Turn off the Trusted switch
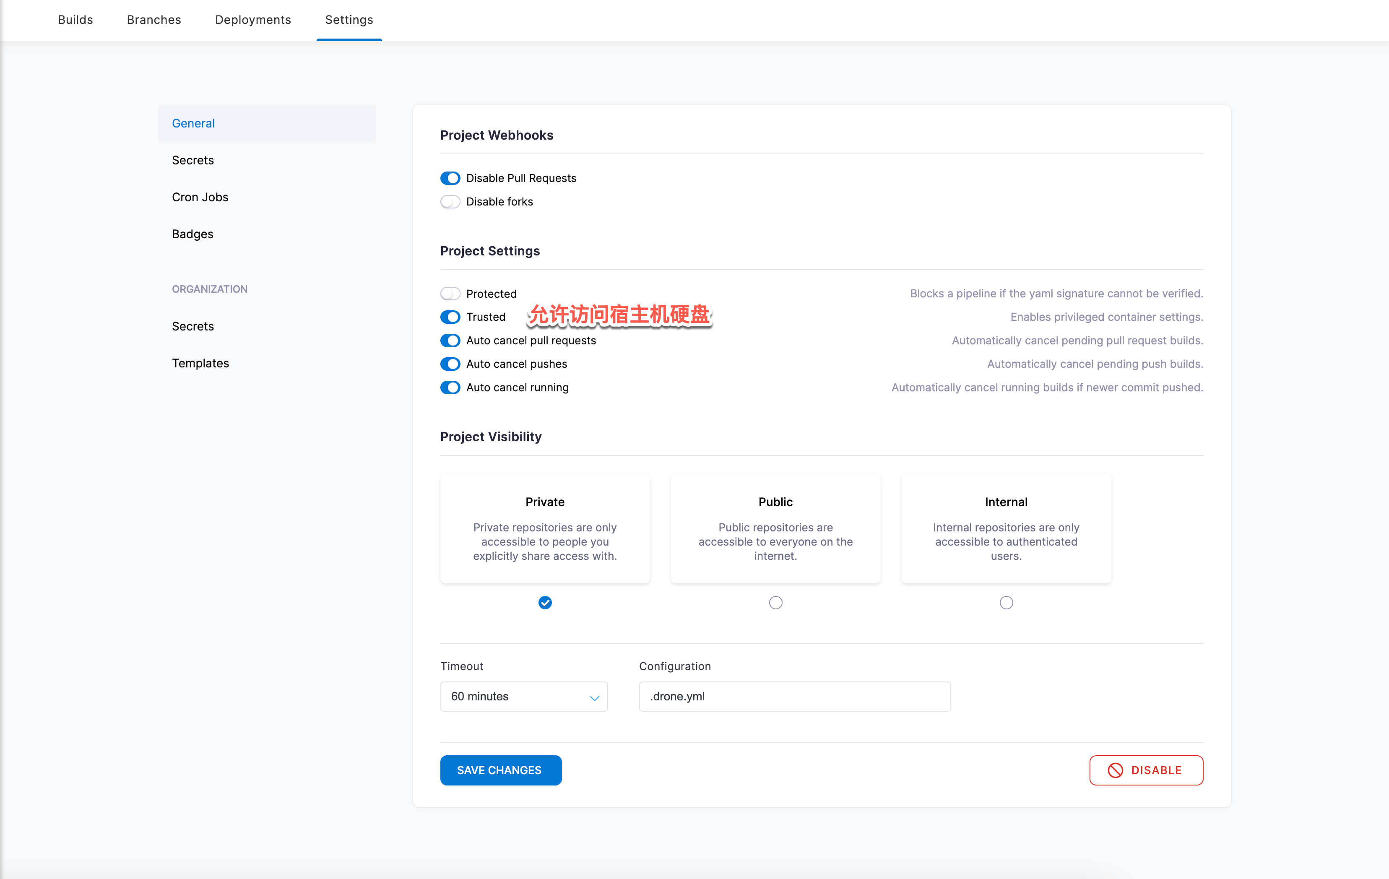Screen dimensions: 1389x879 [x=450, y=317]
